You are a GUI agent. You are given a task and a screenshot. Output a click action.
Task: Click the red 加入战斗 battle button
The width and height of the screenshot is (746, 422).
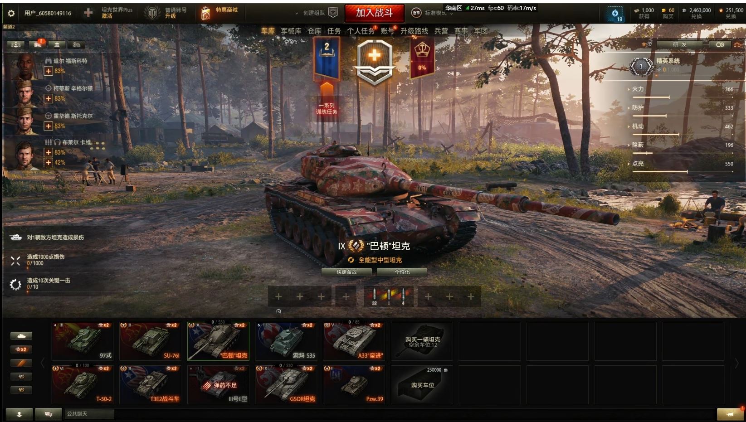point(374,13)
